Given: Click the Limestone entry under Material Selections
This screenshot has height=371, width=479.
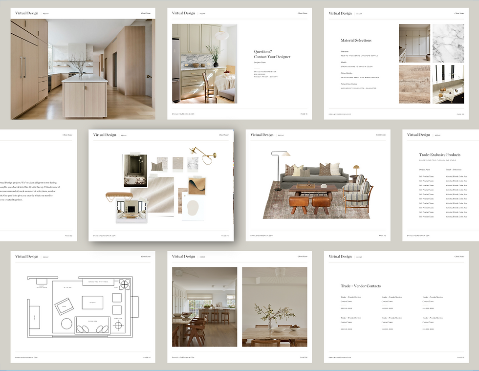Looking at the screenshot, I should pos(344,51).
